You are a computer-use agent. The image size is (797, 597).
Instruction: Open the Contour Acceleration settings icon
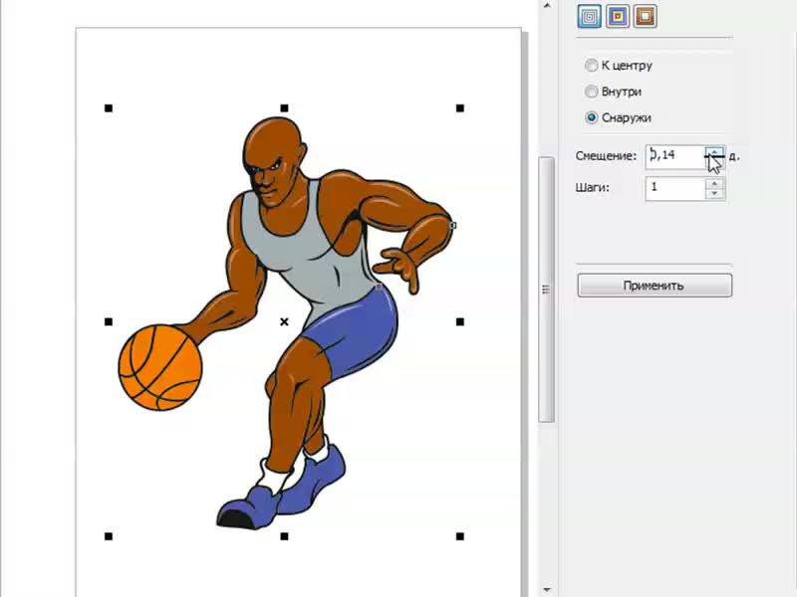(646, 16)
